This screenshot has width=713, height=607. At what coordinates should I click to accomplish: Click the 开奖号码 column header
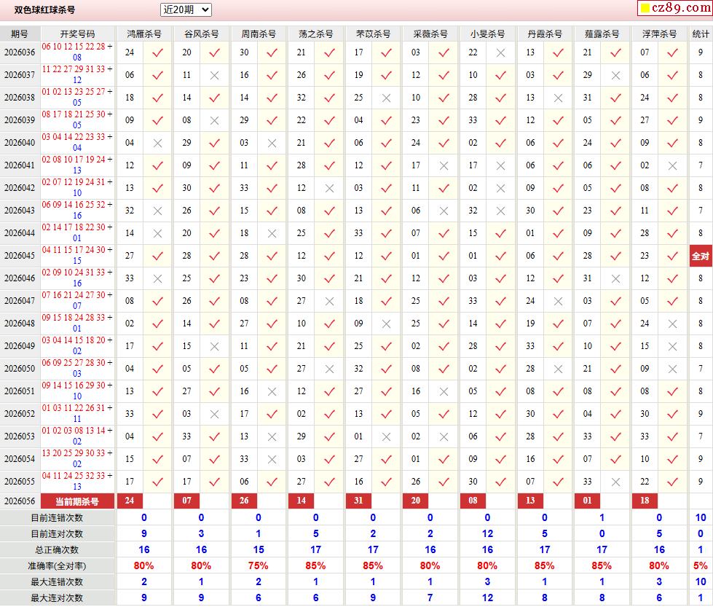(x=78, y=34)
